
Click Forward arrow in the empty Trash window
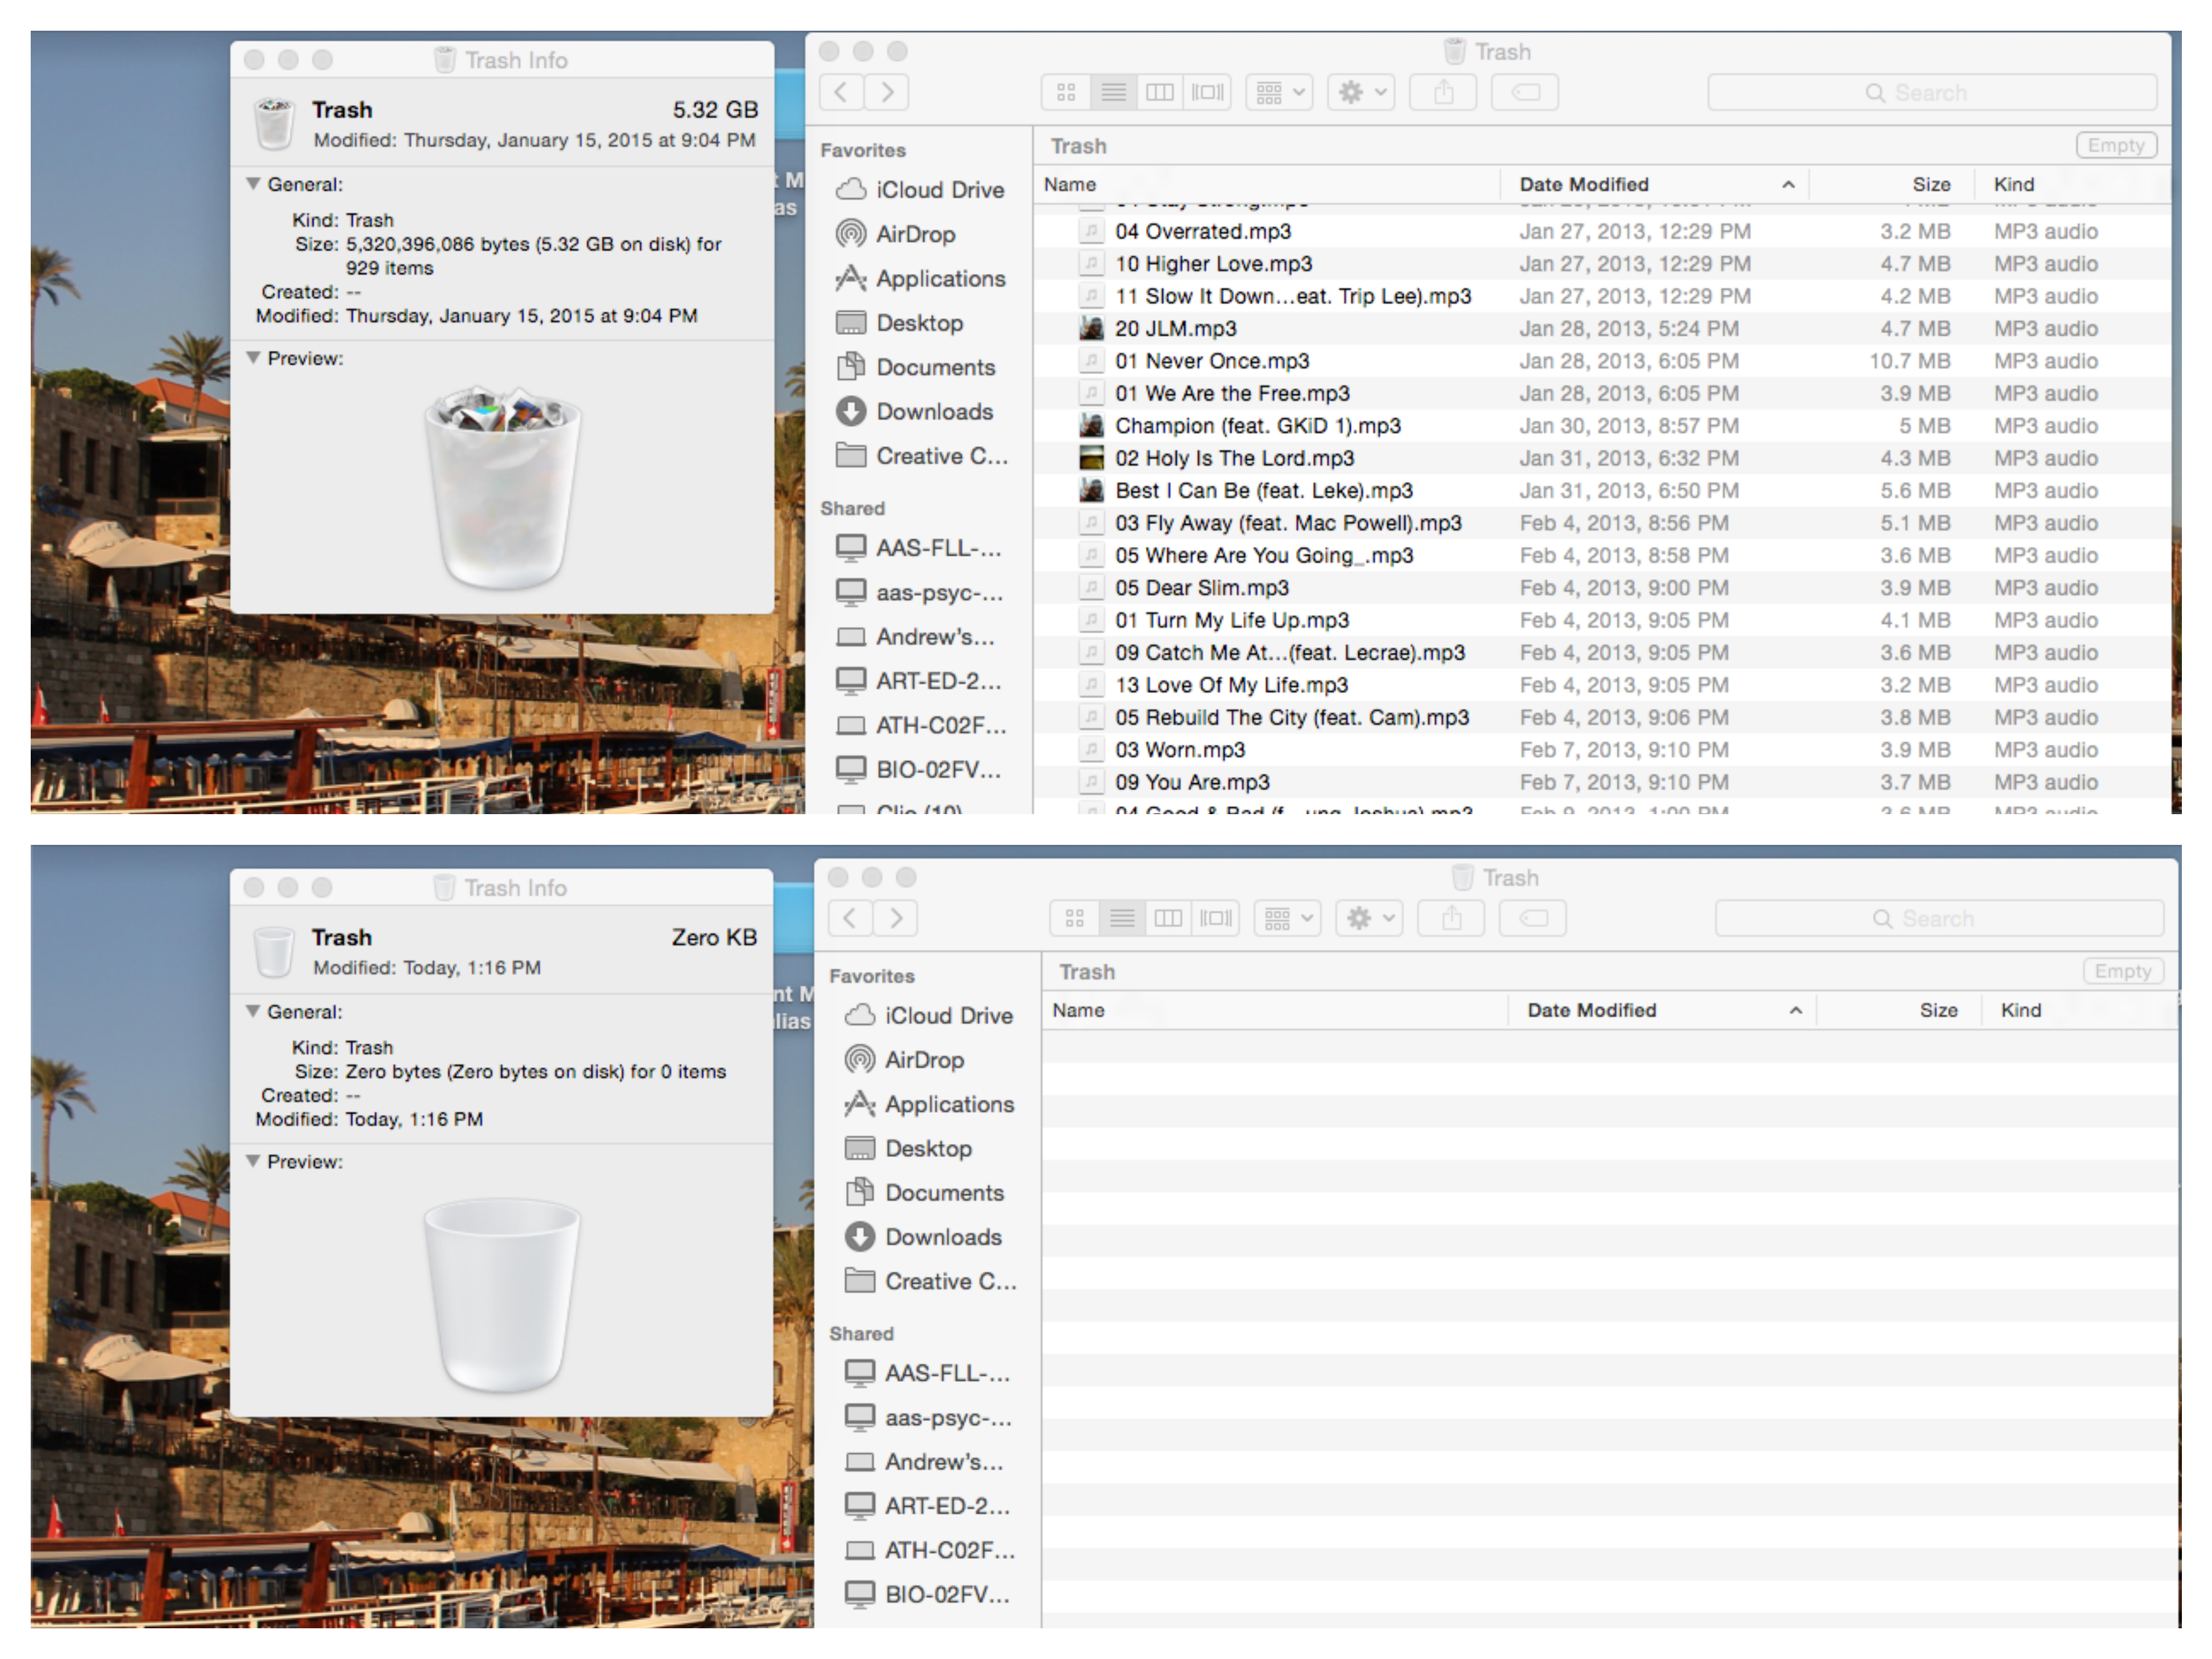click(896, 918)
